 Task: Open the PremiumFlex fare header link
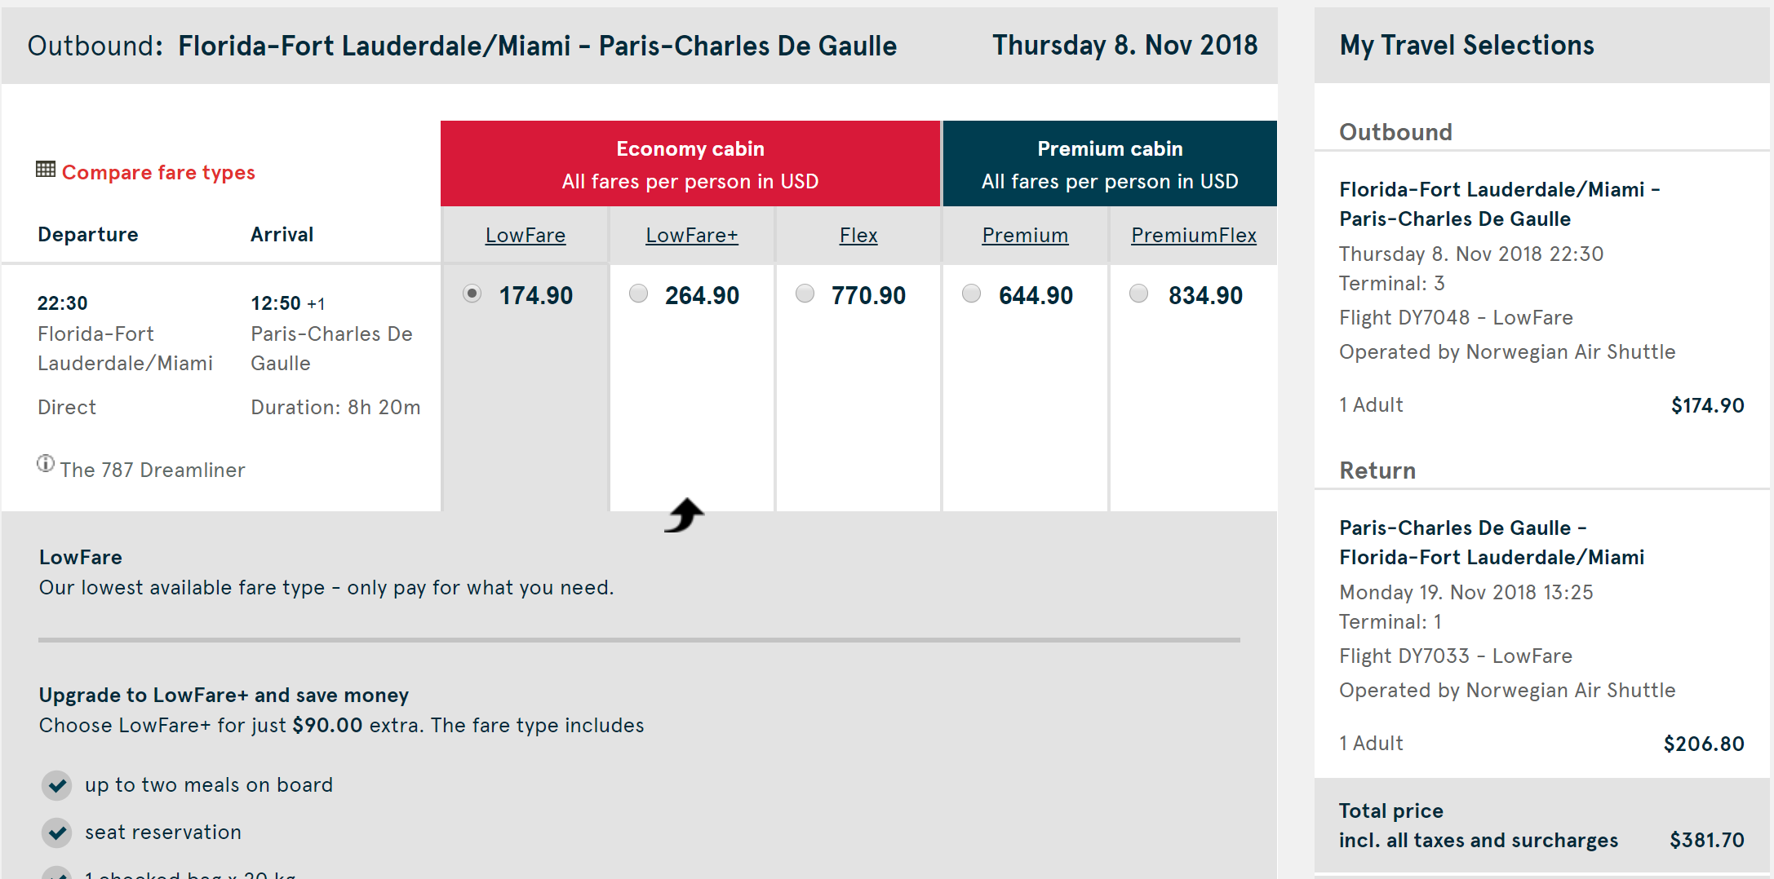(x=1193, y=236)
